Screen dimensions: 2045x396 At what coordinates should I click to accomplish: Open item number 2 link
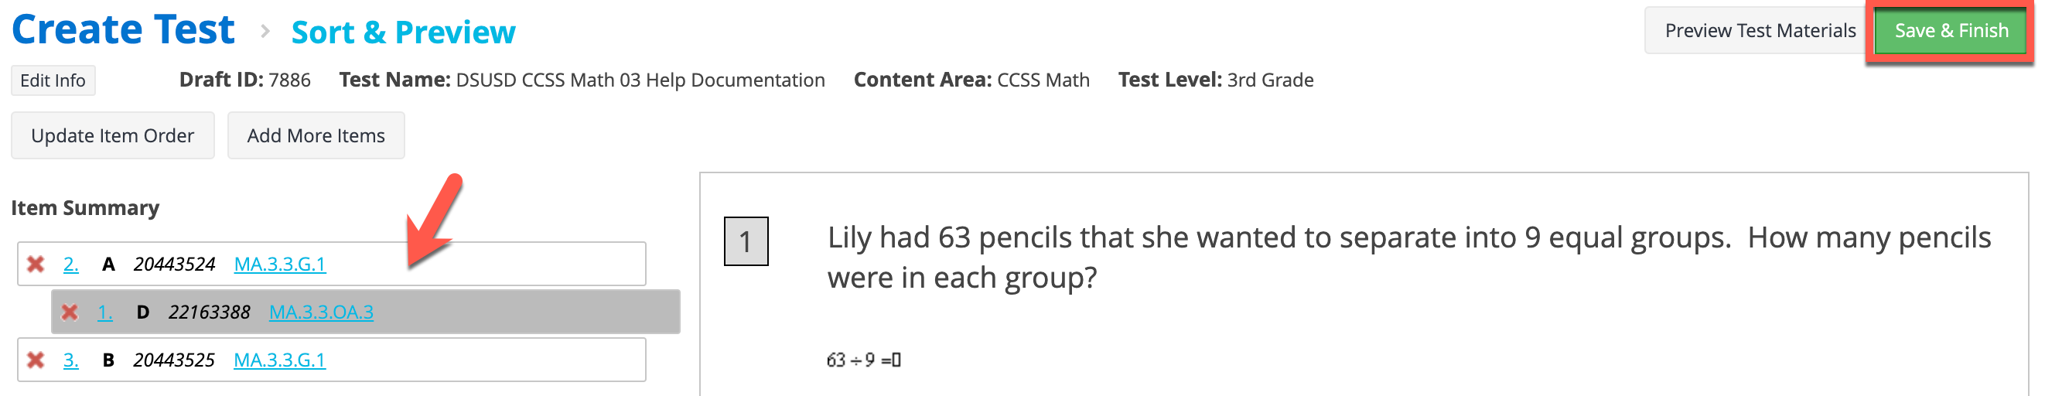tap(70, 265)
